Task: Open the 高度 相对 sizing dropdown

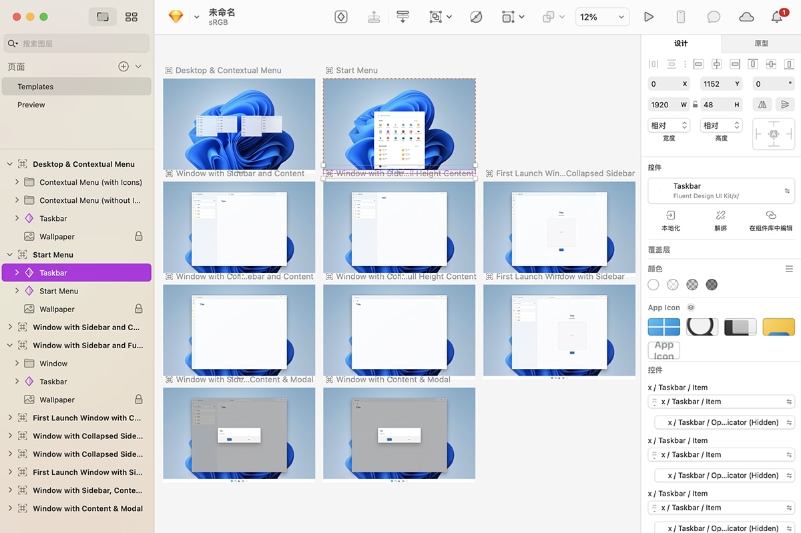Action: coord(722,125)
